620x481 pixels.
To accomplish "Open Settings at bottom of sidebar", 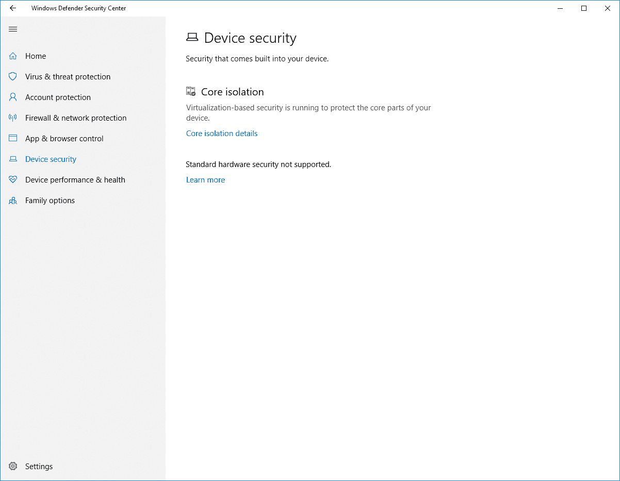I will (39, 466).
